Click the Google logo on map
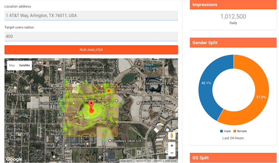Screen dimensions: 279x163 (x=14, y=159)
